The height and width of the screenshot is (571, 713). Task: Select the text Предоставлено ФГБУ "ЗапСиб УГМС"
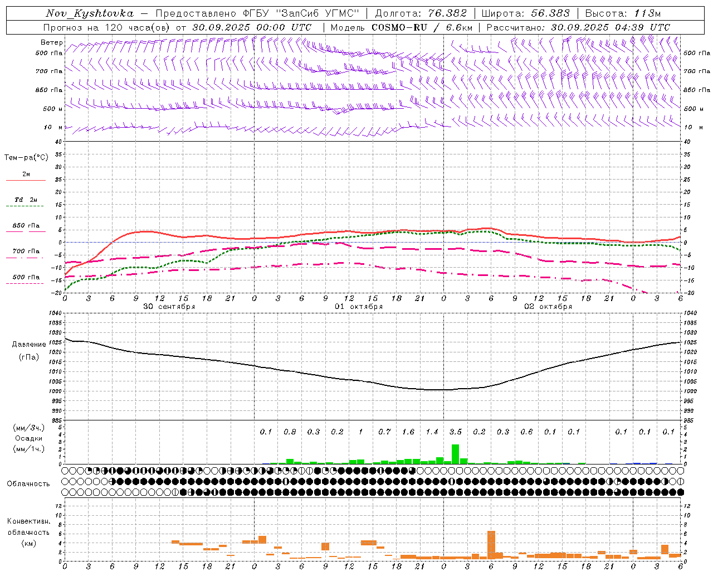[258, 13]
